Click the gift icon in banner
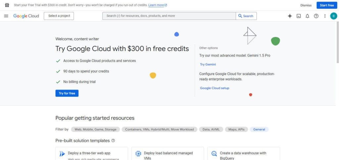The image size is (339, 160). (7, 5)
